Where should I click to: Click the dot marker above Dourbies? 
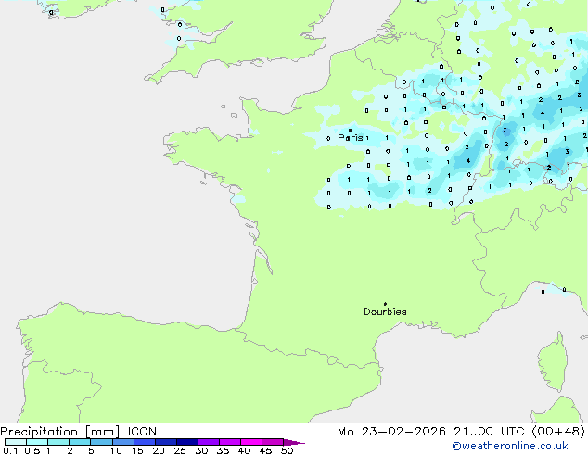click(x=385, y=304)
